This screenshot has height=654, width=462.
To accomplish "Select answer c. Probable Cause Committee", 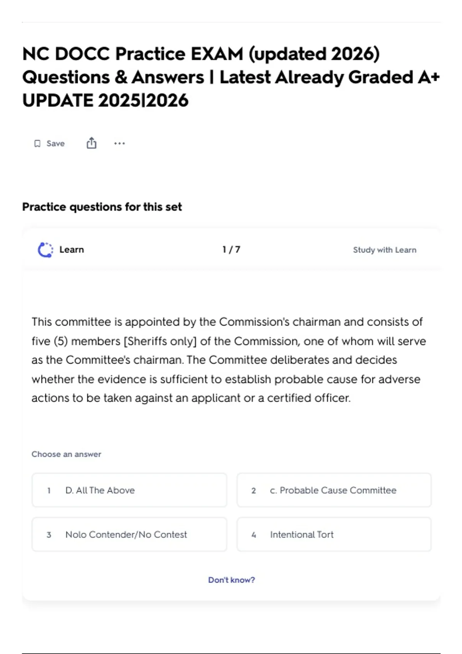I will [x=334, y=490].
